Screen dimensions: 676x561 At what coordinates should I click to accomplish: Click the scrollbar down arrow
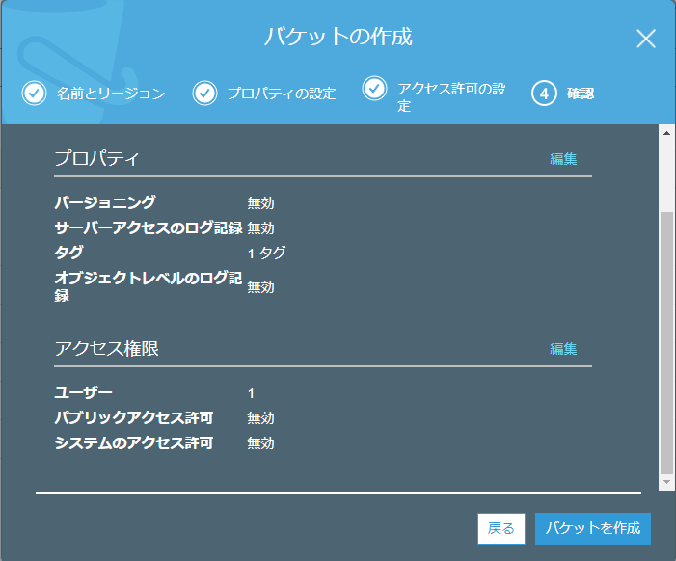coord(666,480)
